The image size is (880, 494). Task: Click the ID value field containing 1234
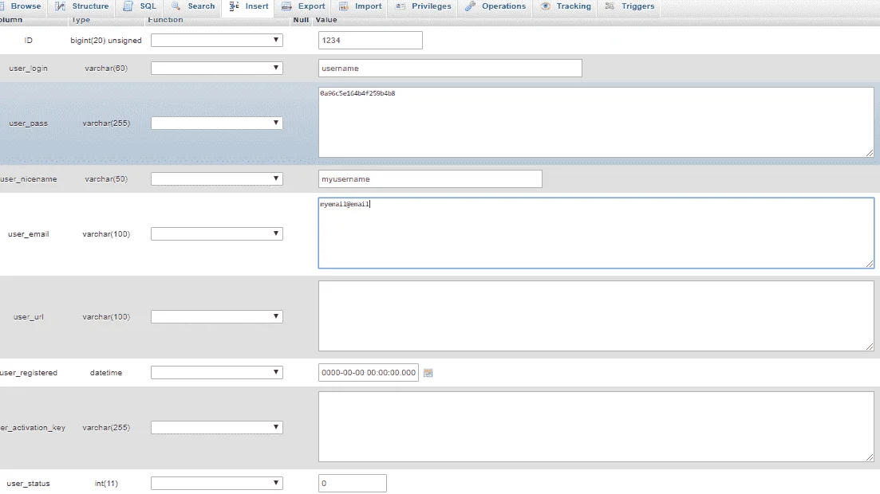click(x=370, y=41)
